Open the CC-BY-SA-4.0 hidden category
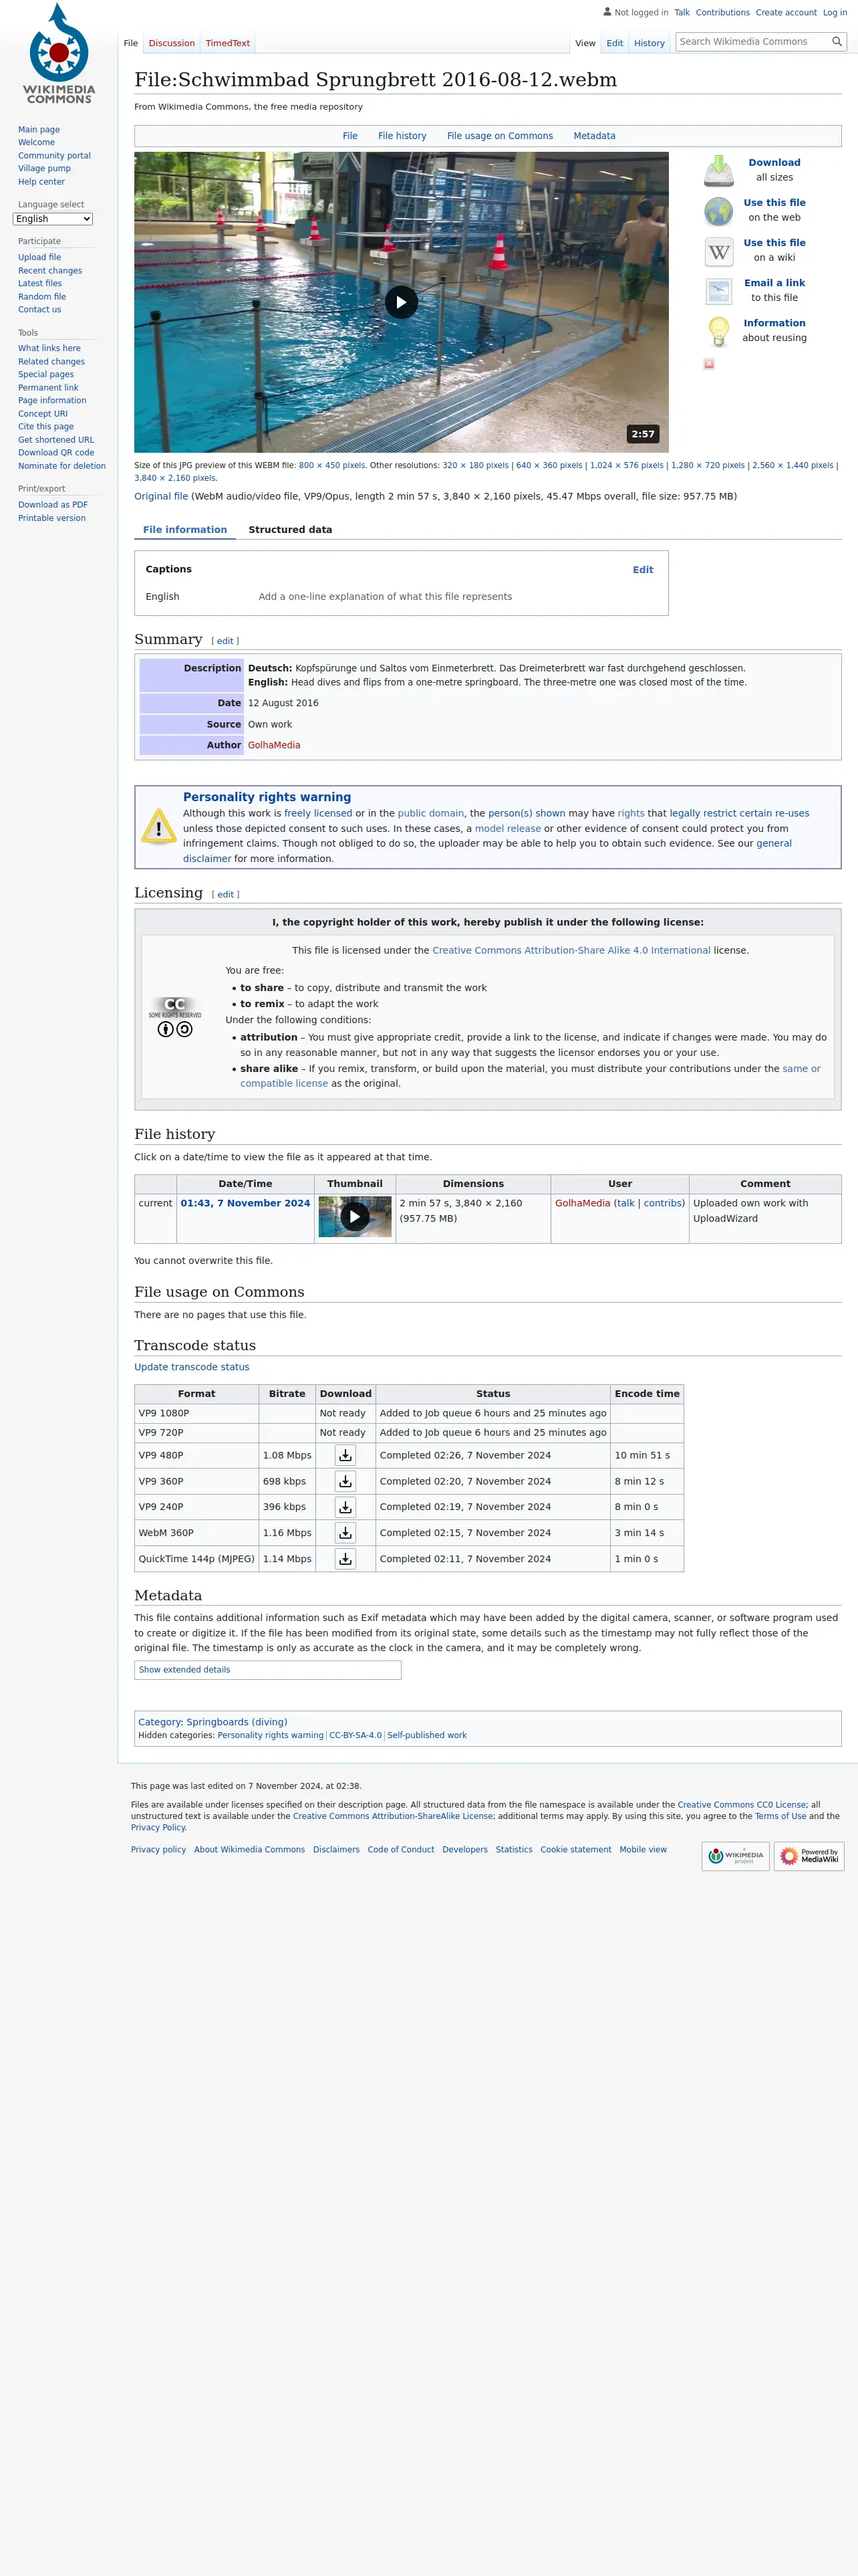The width and height of the screenshot is (858, 2576). point(355,1736)
